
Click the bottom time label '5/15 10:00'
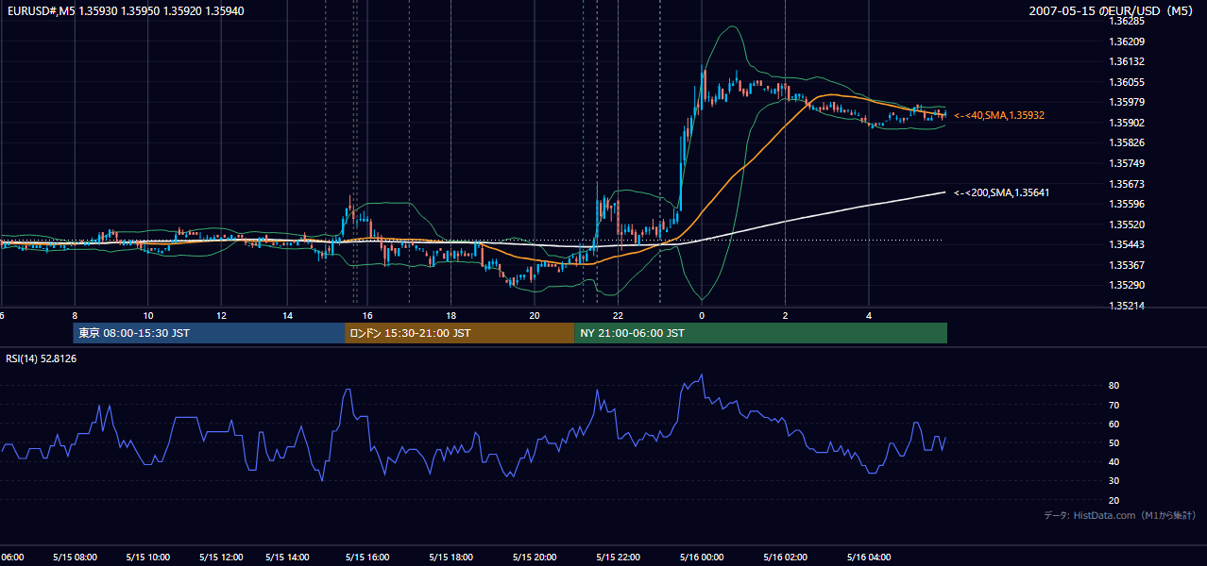click(x=146, y=558)
